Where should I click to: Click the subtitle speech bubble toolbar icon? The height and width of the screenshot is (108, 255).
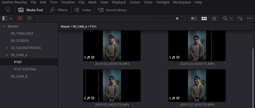[29, 19]
